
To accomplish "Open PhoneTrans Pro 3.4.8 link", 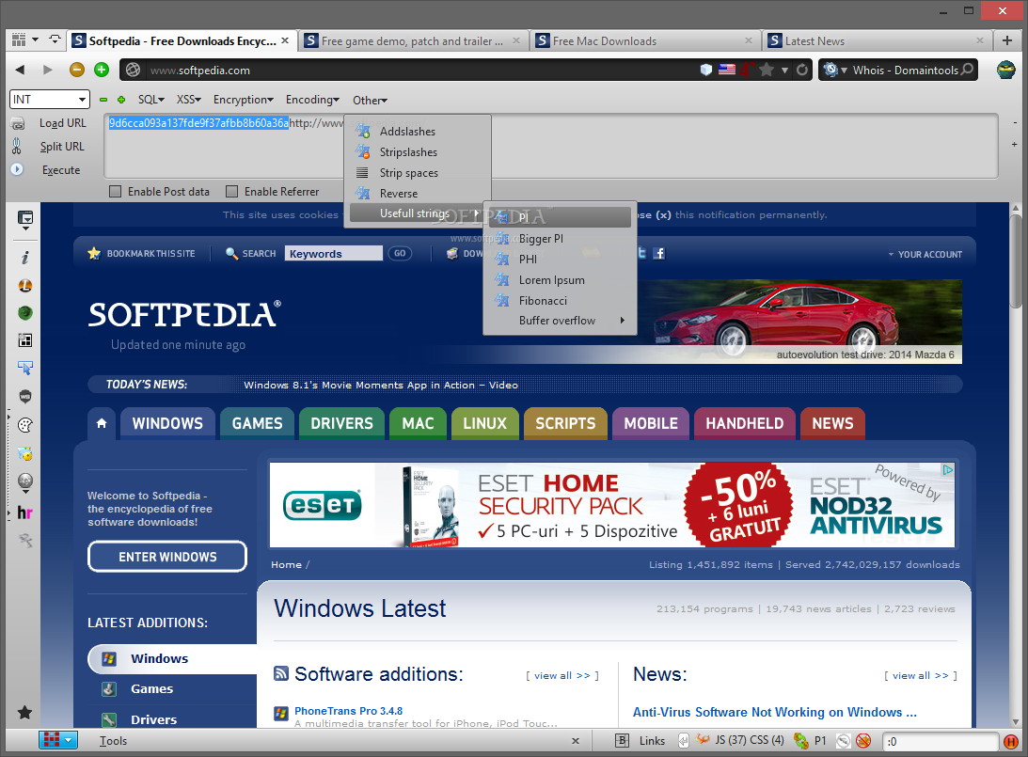I will coord(348,711).
